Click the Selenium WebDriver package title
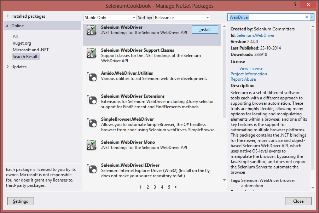The width and height of the screenshot is (319, 213). (x=122, y=27)
